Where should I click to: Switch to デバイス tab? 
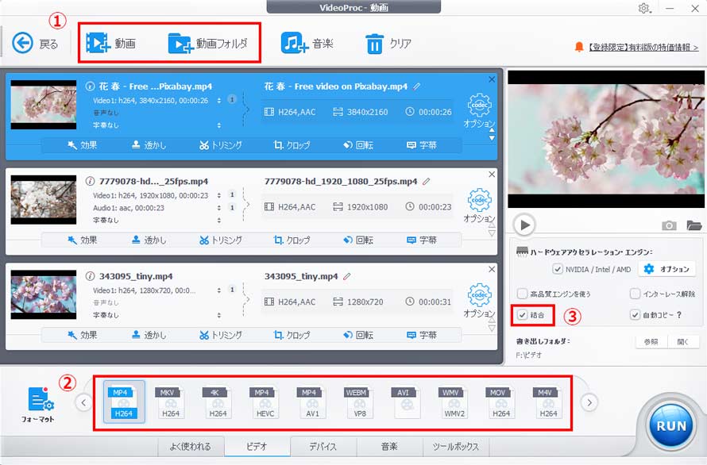pyautogui.click(x=323, y=446)
